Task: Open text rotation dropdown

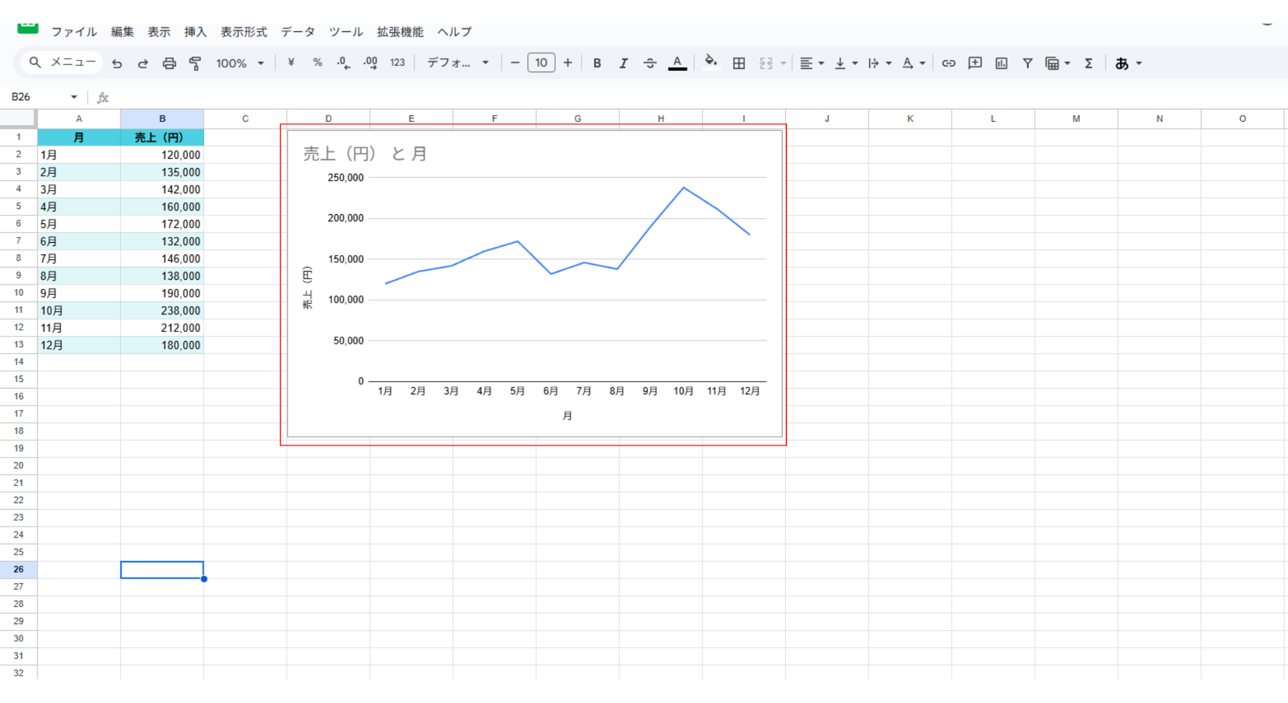Action: click(x=913, y=63)
